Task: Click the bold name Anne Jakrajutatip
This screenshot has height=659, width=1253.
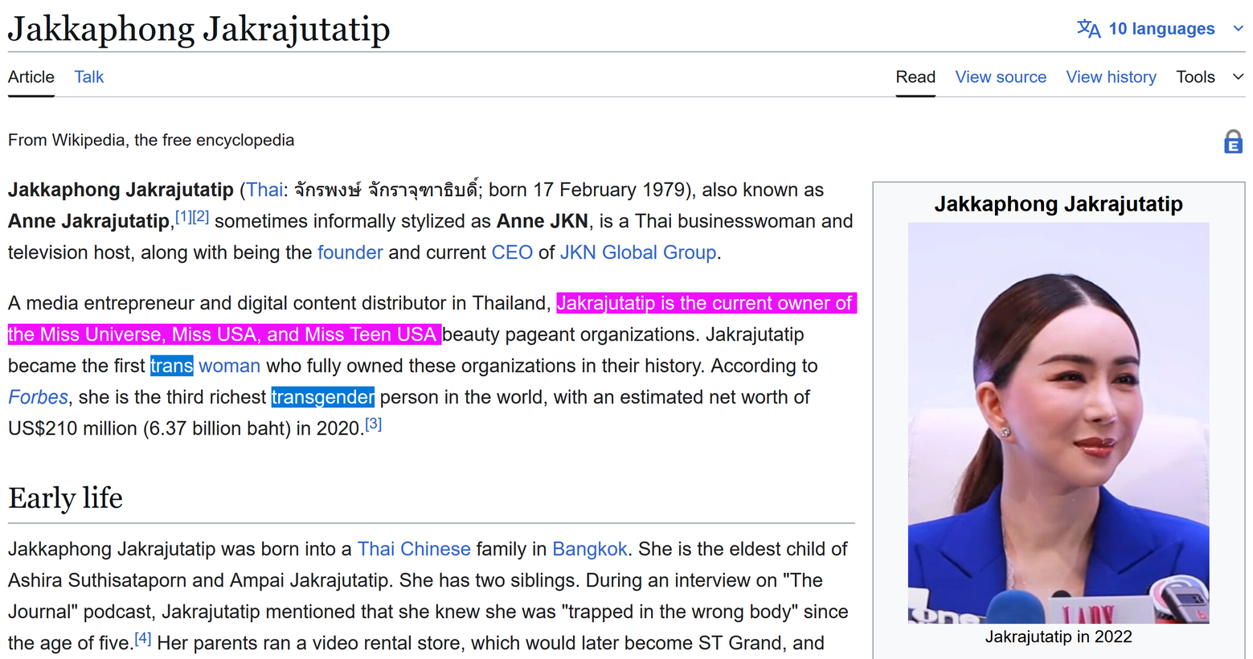Action: point(88,222)
